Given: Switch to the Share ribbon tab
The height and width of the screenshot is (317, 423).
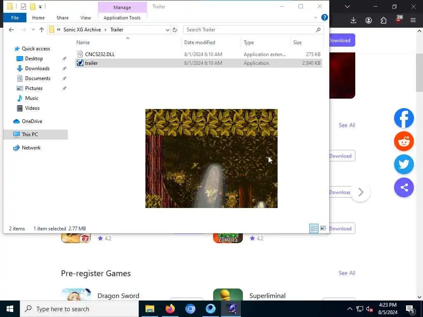Looking at the screenshot, I should (62, 18).
